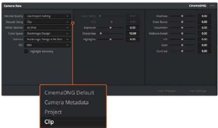Screen dimensions: 218x128
Task: Click the Midtone Detail value field
Action: point(204,33)
